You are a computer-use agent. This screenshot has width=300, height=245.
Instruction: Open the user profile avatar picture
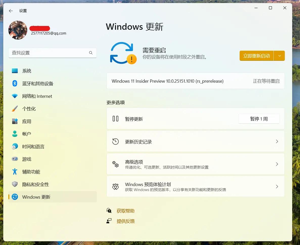click(x=18, y=30)
